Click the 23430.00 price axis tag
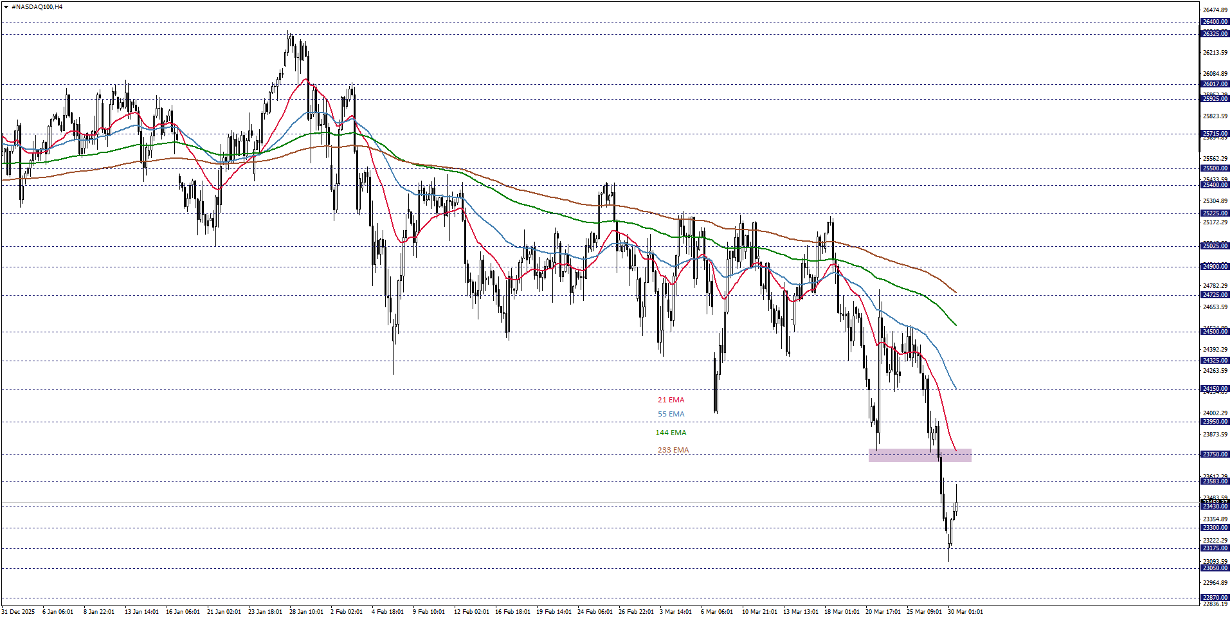Image resolution: width=1232 pixels, height=619 pixels. point(1215,507)
